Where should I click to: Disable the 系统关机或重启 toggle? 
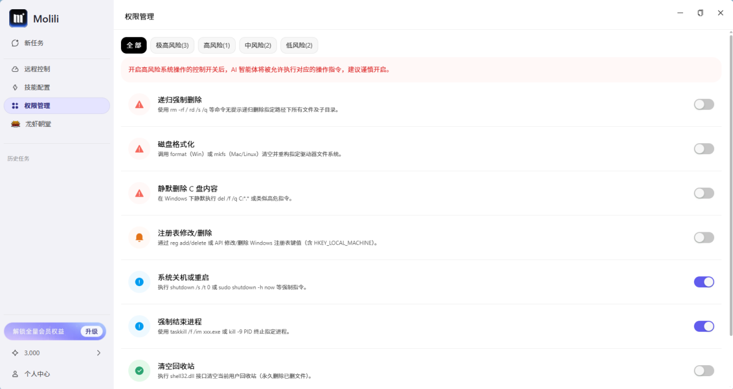point(704,282)
